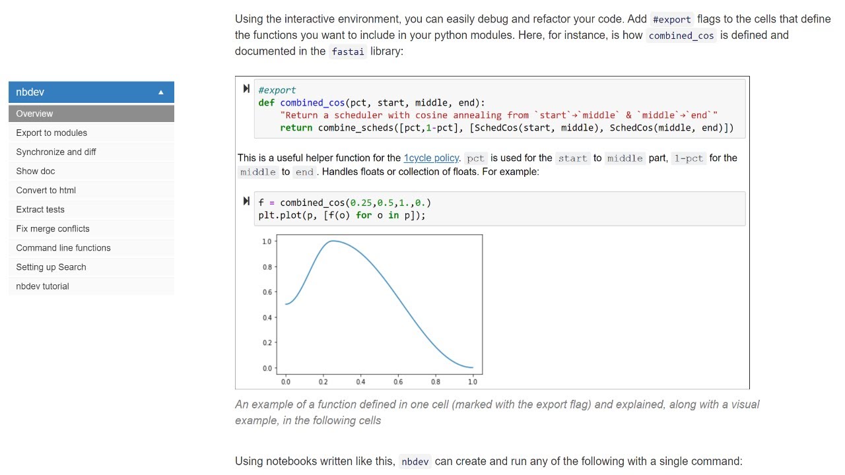Follow the 1cycle policy link
Image resolution: width=845 pixels, height=475 pixels.
pos(431,158)
